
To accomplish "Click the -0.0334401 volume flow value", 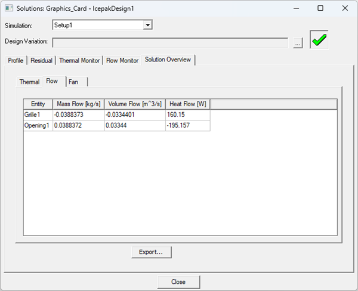I will click(135, 114).
